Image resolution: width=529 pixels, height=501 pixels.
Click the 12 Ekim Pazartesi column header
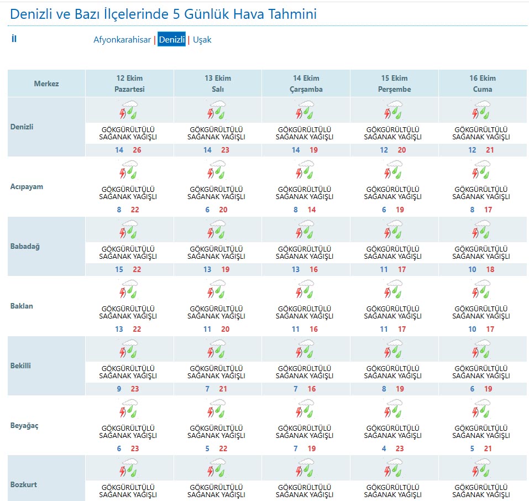pos(129,84)
